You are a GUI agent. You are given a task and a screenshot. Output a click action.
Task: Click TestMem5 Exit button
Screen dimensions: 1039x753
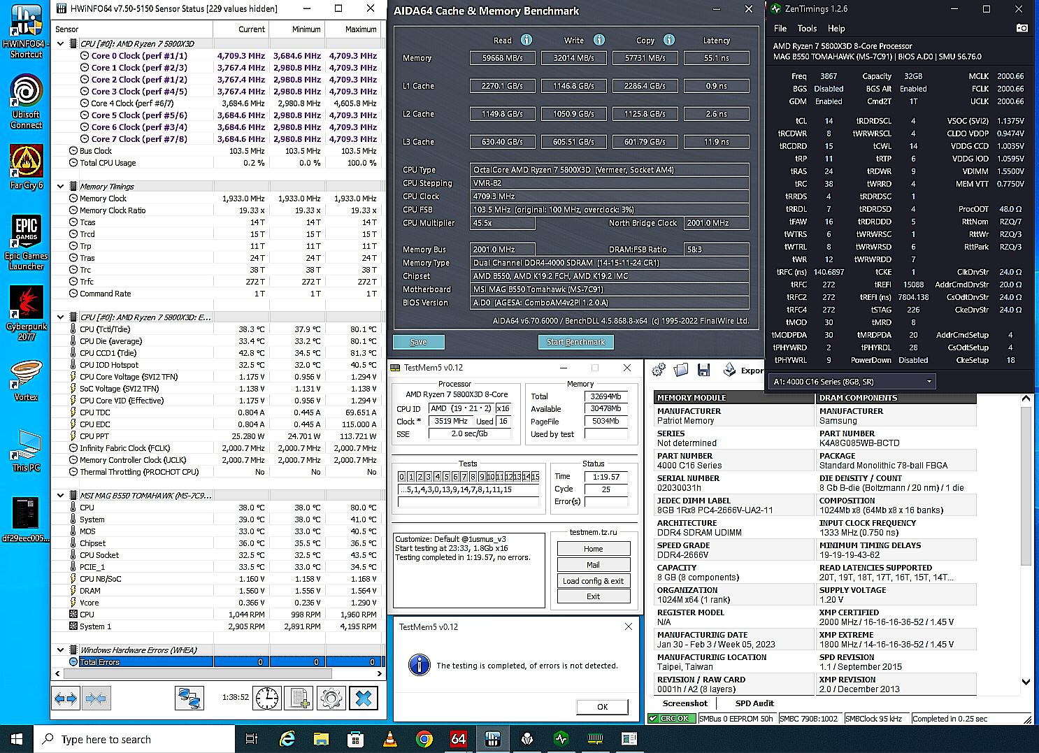(x=594, y=596)
